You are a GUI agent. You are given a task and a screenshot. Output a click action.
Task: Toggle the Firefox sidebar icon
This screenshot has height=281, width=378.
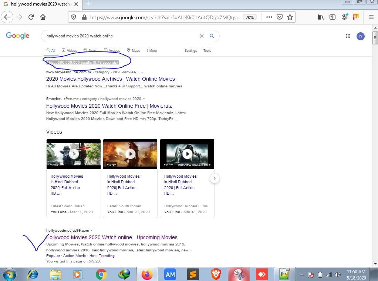click(331, 17)
